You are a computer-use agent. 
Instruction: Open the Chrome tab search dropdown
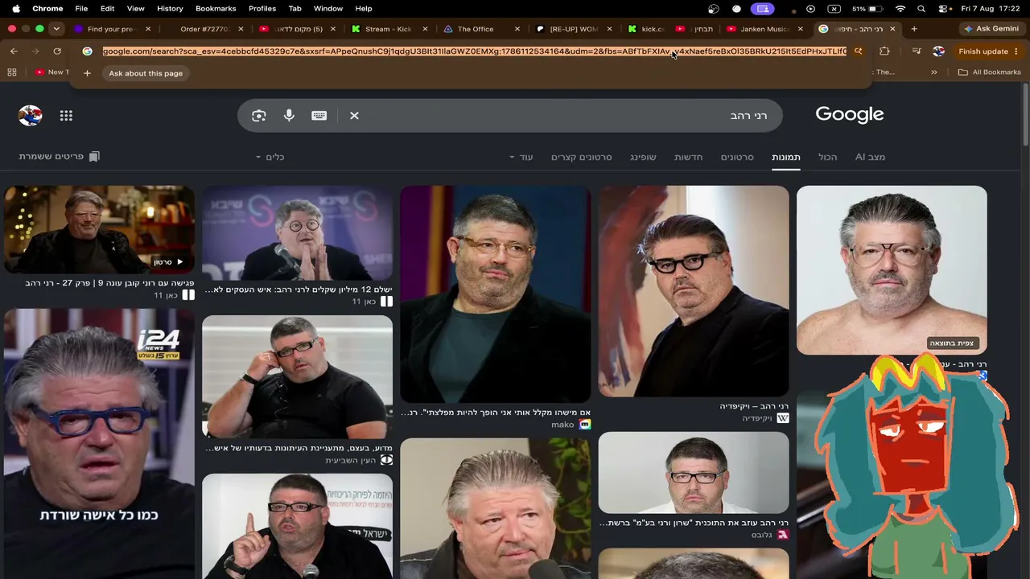56,29
